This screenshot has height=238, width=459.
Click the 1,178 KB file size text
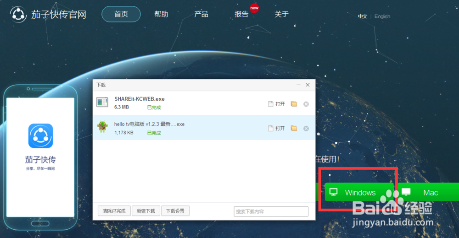[x=124, y=133]
